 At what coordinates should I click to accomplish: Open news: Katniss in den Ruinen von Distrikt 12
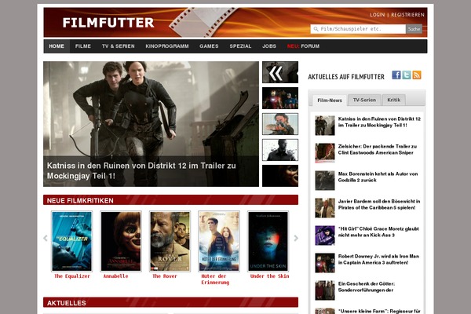(379, 122)
